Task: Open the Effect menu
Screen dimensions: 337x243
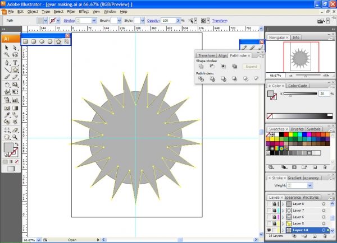Action: click(84, 12)
